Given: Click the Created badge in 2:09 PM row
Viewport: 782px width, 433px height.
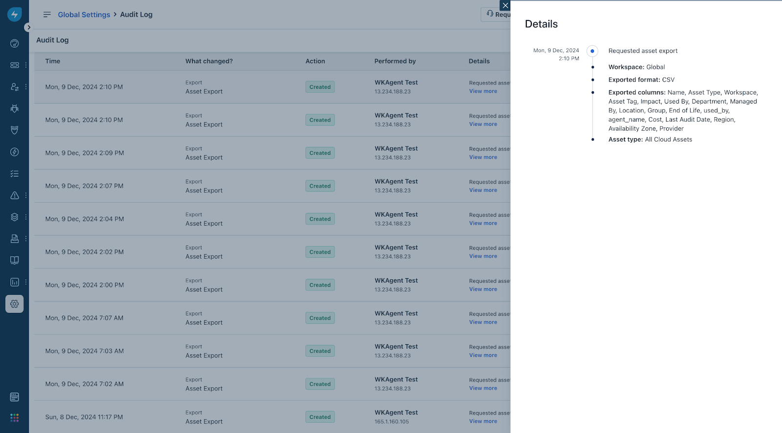Looking at the screenshot, I should [320, 153].
